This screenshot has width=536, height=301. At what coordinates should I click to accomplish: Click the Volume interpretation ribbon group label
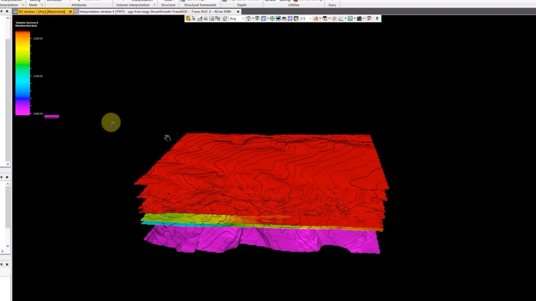point(133,5)
